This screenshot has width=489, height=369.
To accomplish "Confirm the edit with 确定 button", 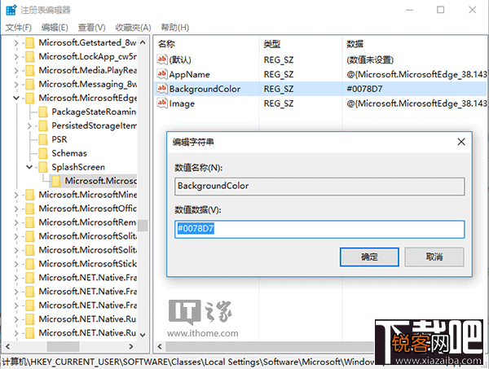I will pos(369,257).
